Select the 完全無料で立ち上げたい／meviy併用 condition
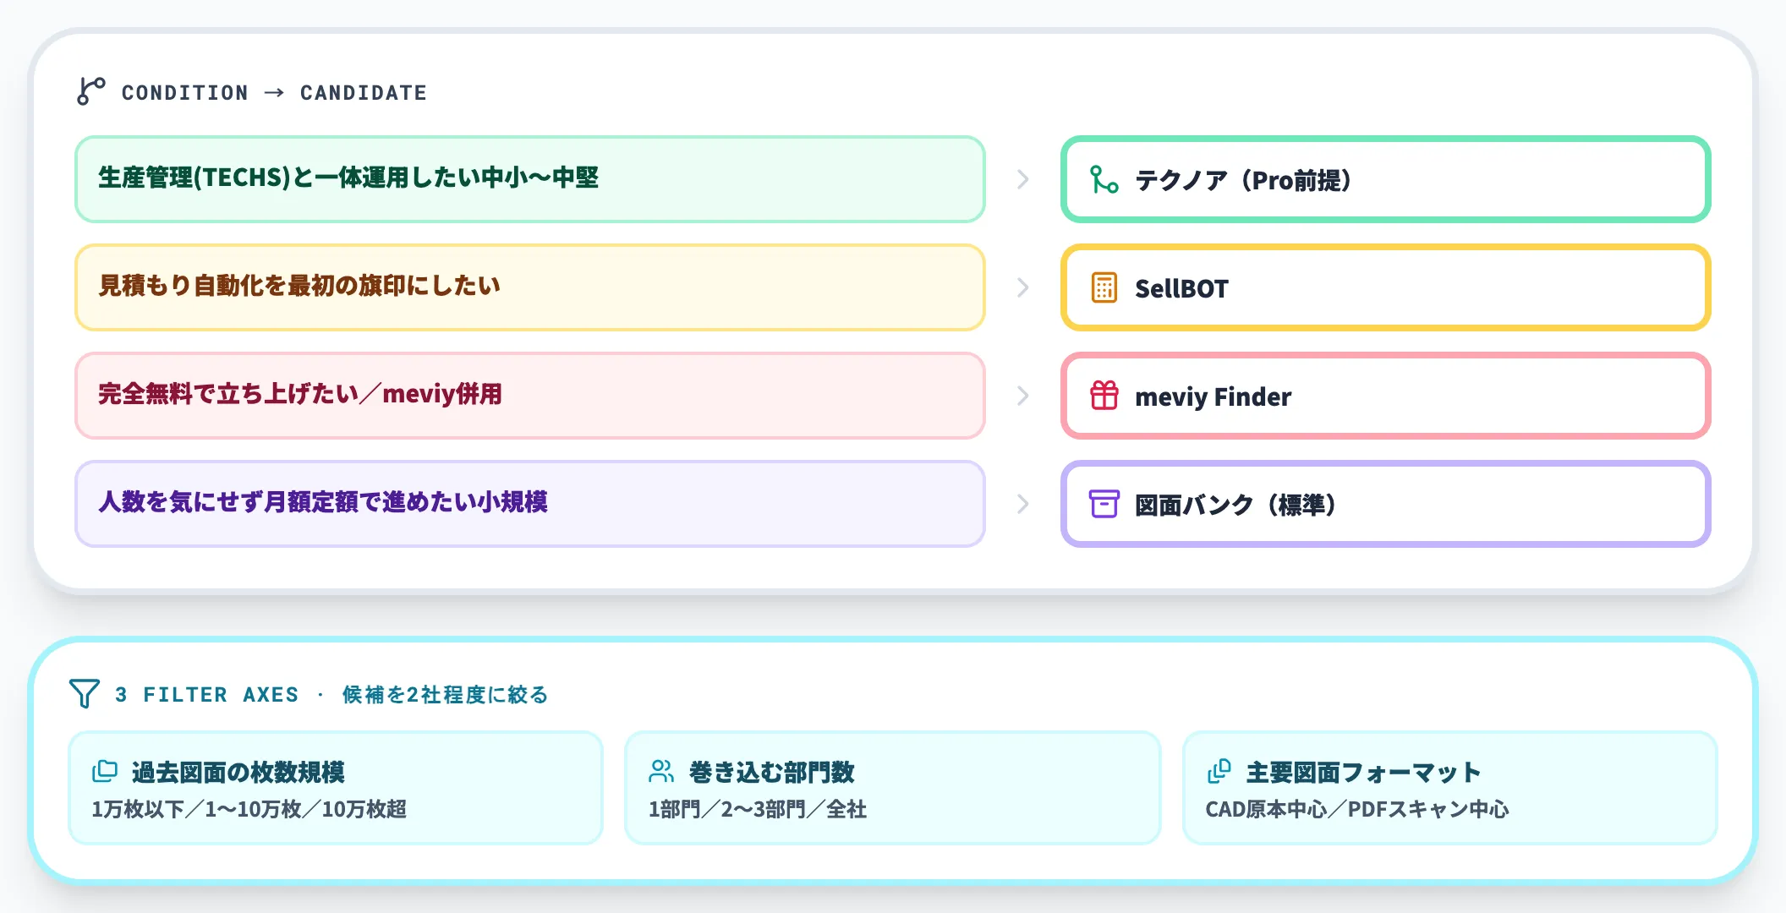Image resolution: width=1786 pixels, height=913 pixels. (x=530, y=396)
